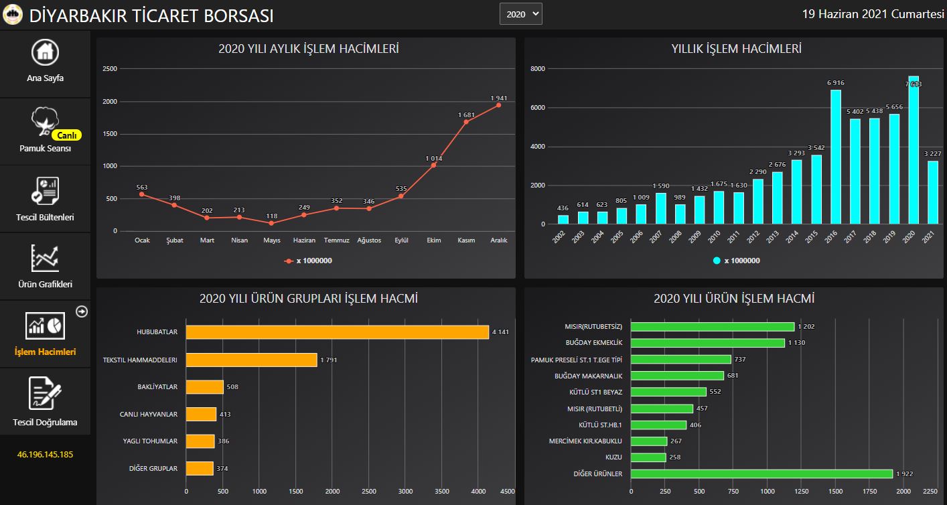Click the Ana Sayfa home icon
Screen dimensions: 947x505
(x=45, y=52)
